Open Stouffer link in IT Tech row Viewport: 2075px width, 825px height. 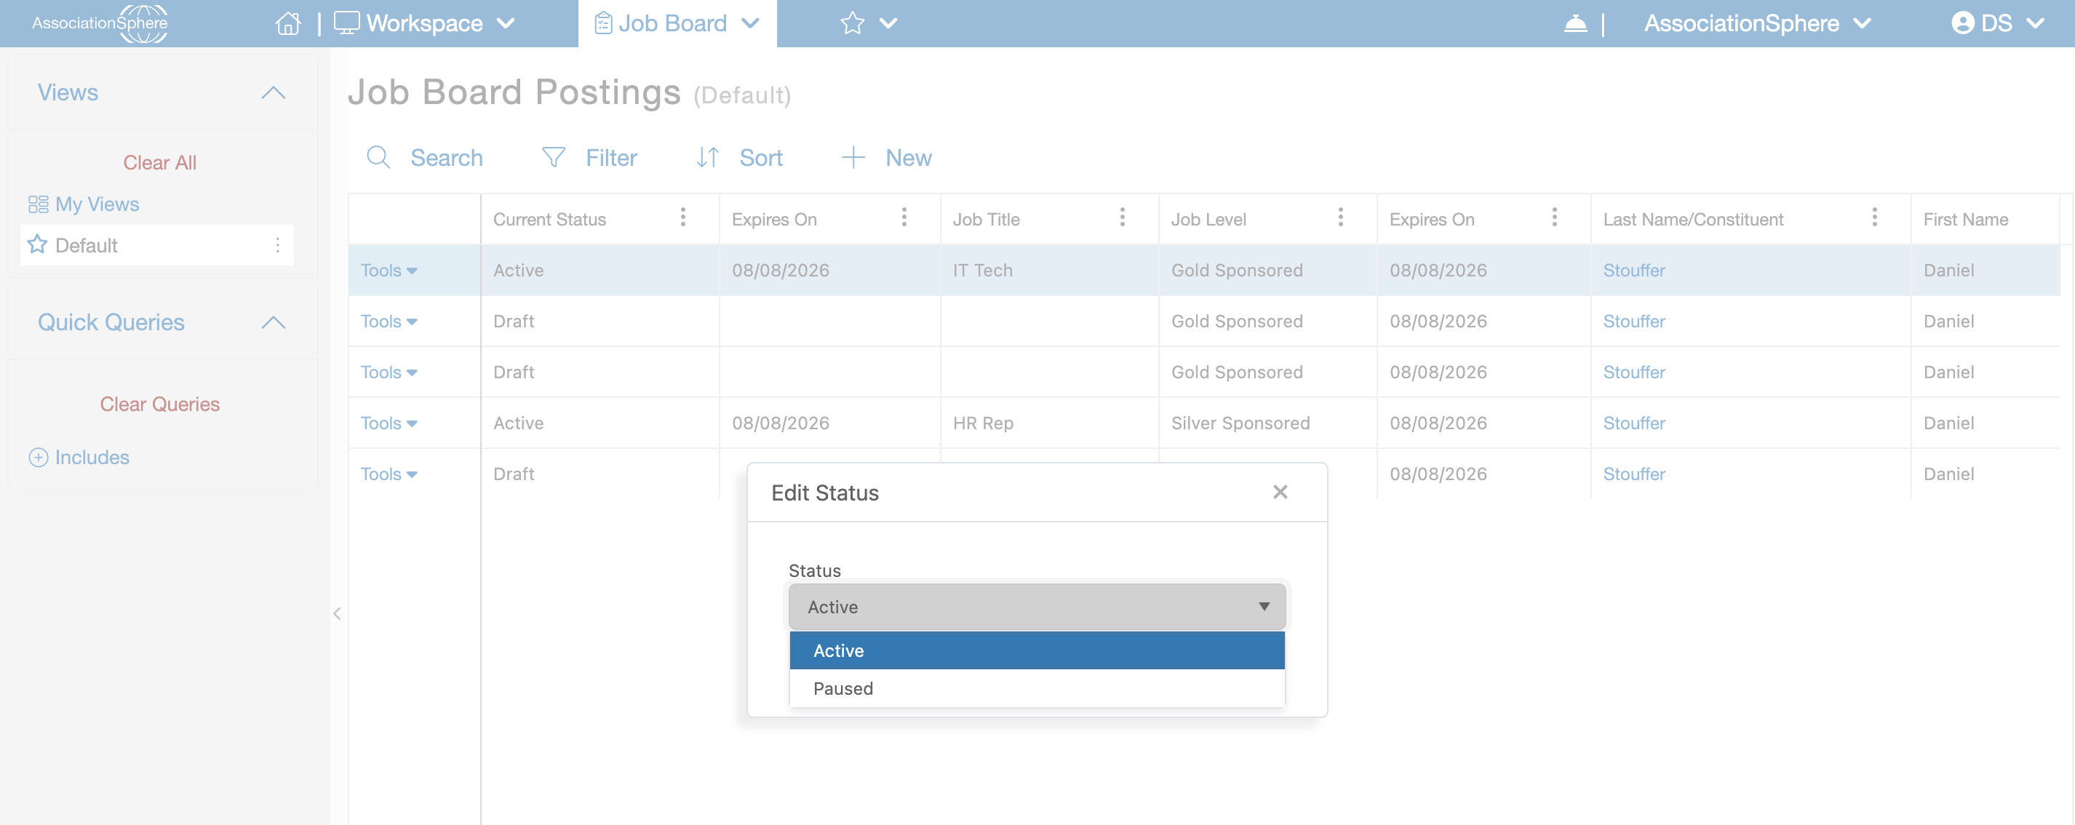(x=1633, y=271)
